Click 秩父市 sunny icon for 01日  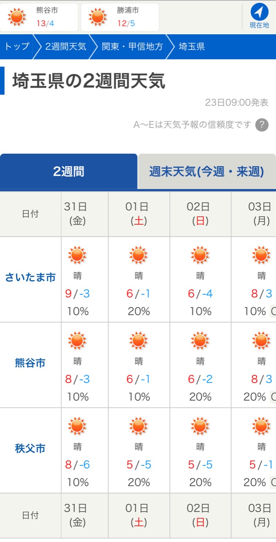tap(139, 426)
